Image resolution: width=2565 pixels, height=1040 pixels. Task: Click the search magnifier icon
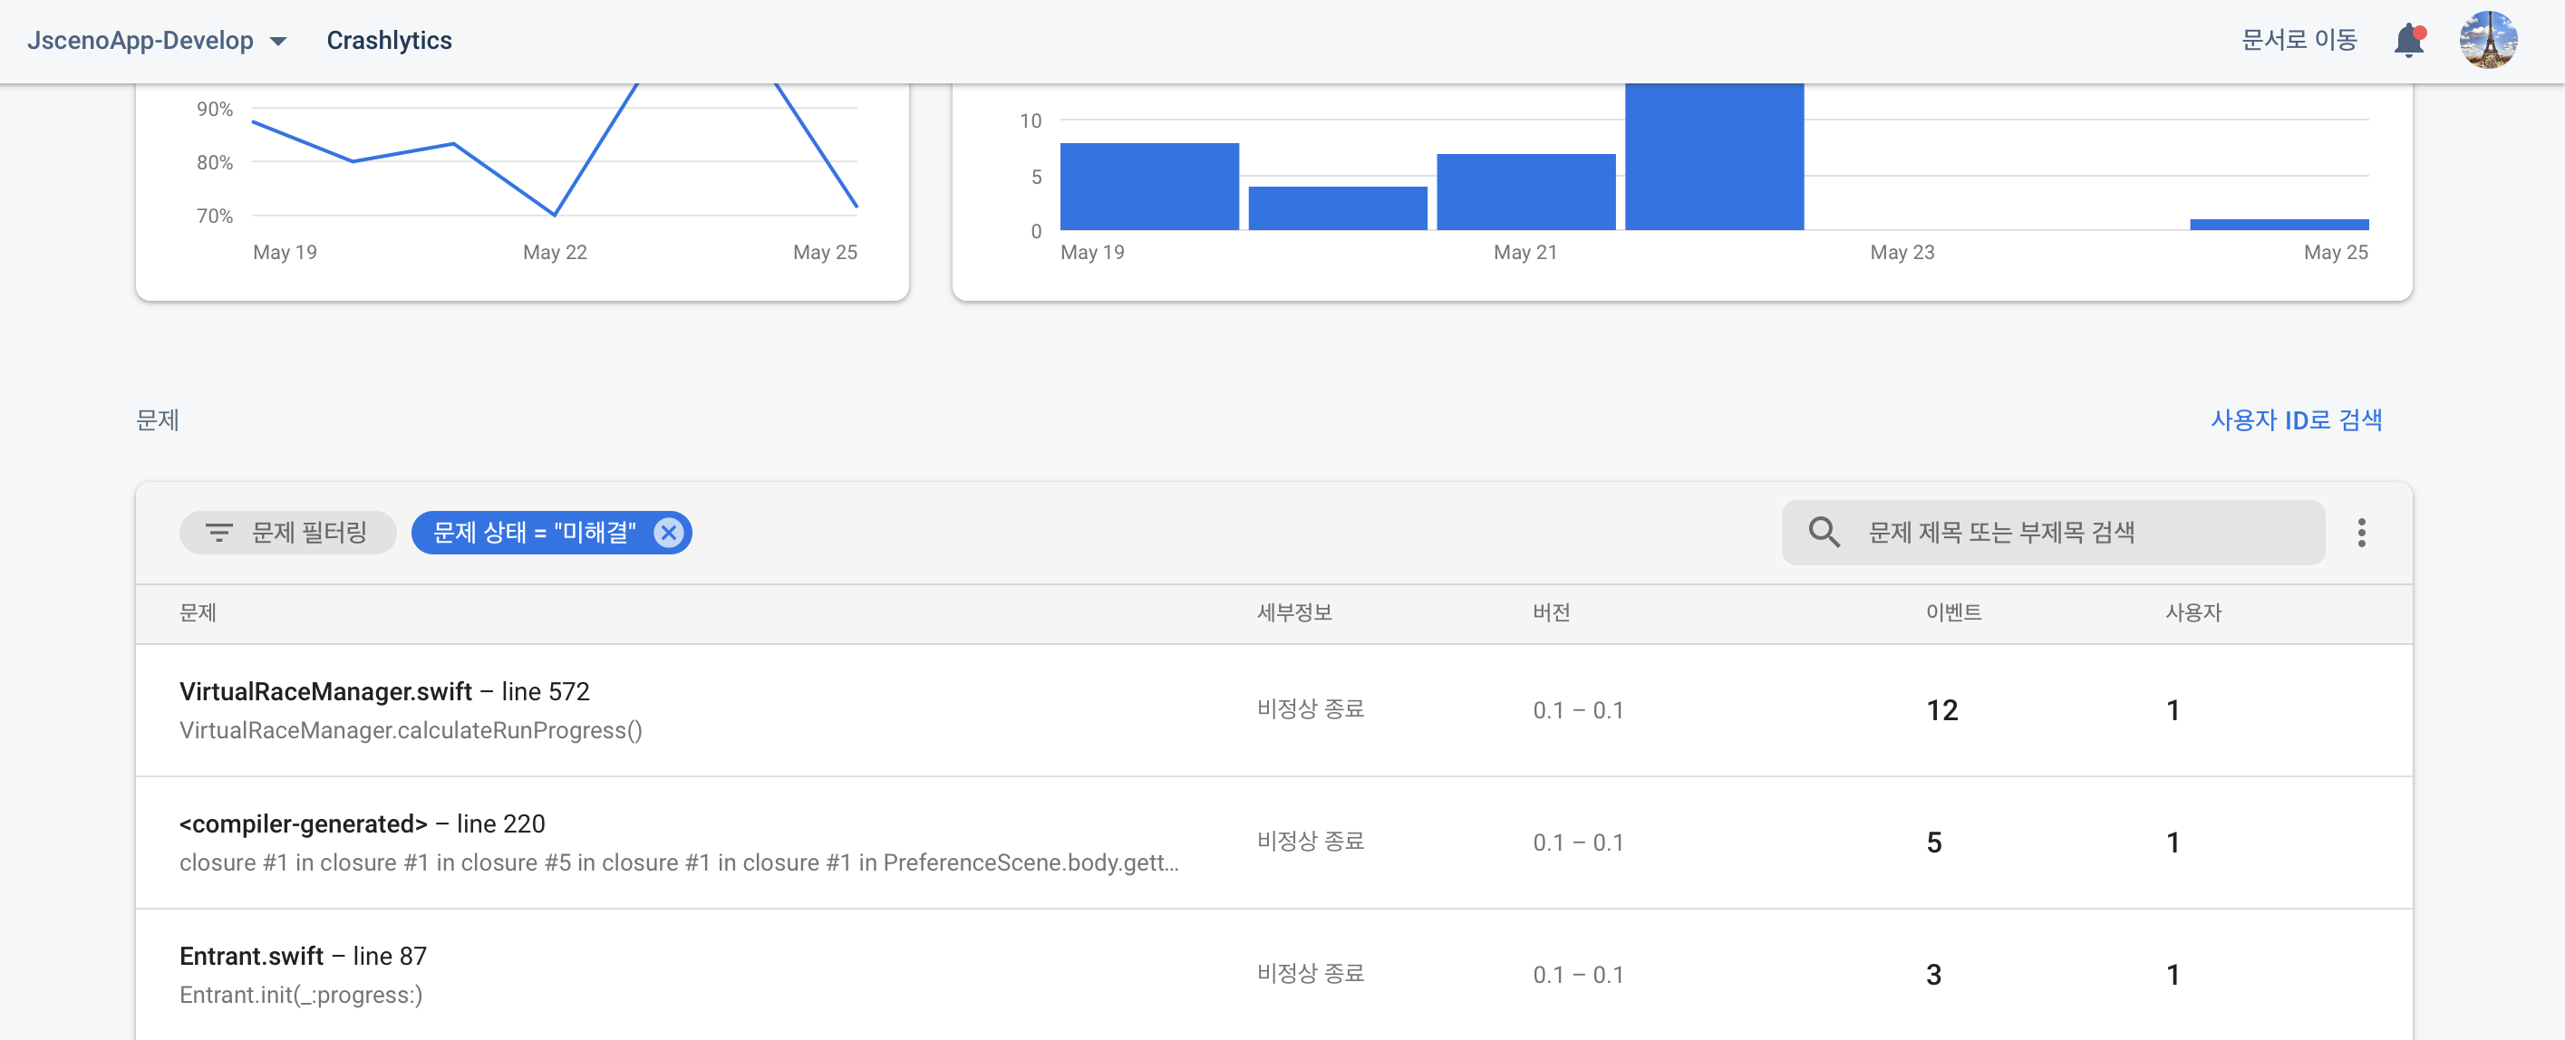tap(1824, 533)
